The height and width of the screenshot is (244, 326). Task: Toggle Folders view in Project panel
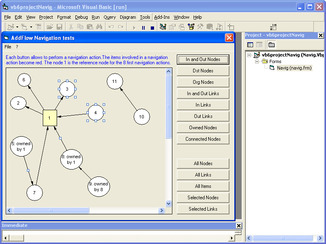click(271, 45)
